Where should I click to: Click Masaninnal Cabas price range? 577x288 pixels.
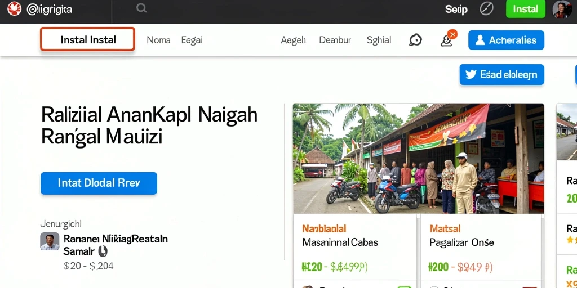coord(335,267)
